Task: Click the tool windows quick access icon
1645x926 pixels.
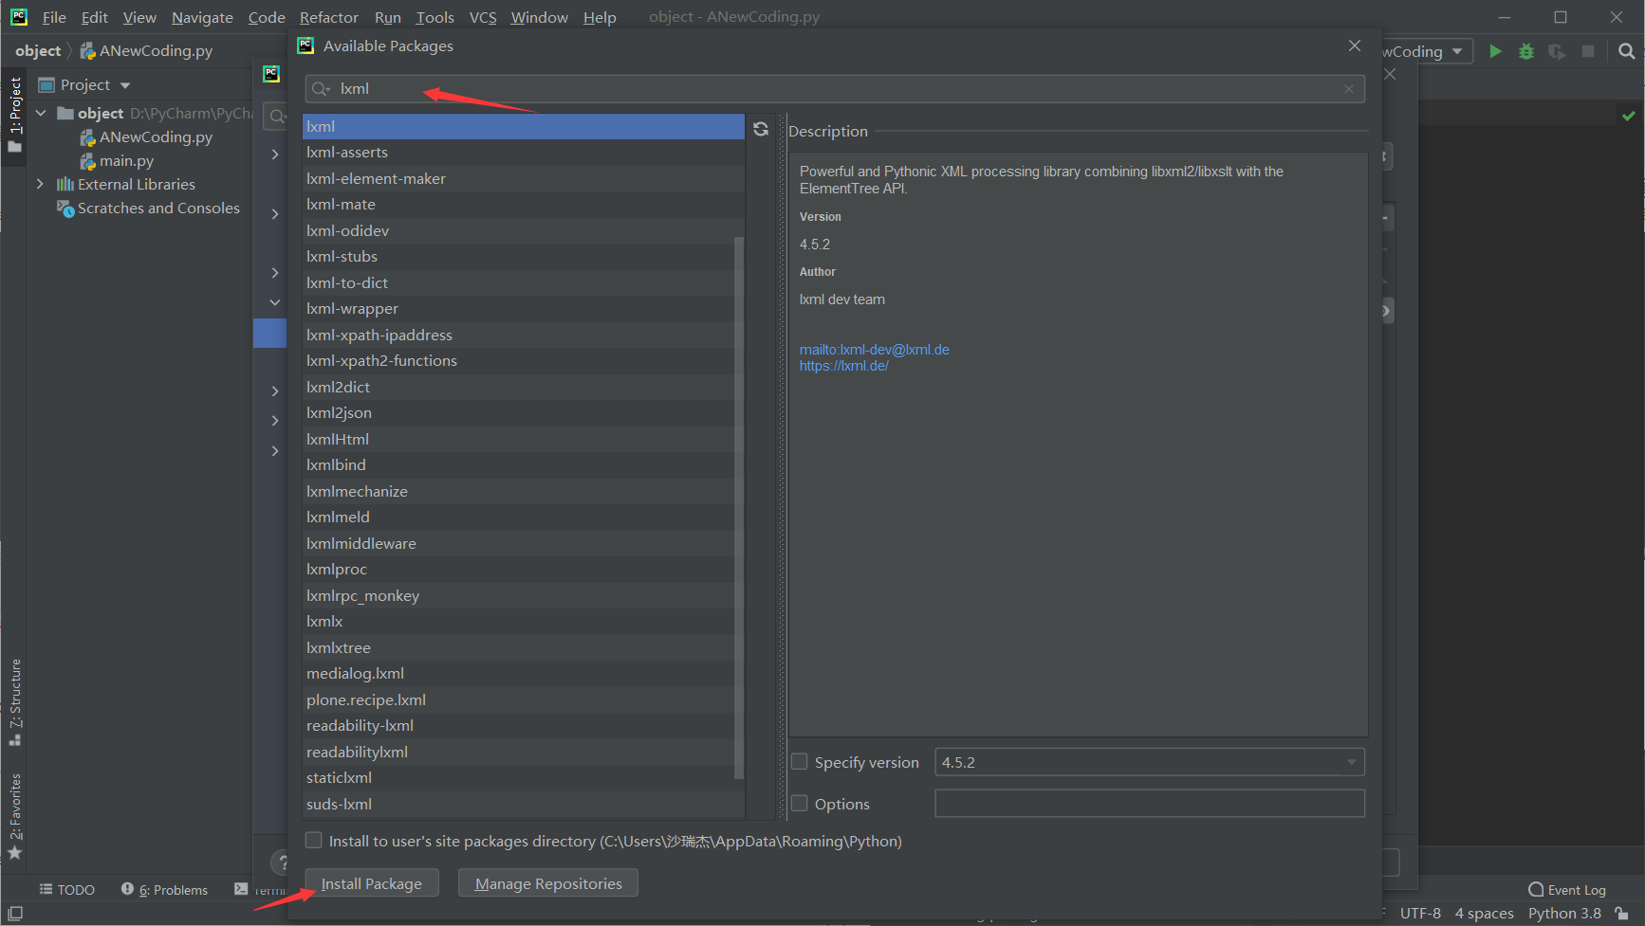Action: pyautogui.click(x=15, y=914)
